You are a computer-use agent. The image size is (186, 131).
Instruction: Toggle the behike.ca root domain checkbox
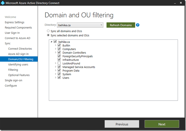[55, 42]
